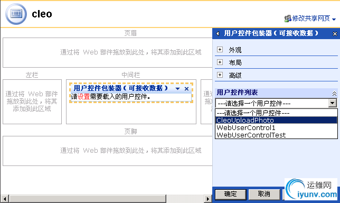Viewport: 340px width, 203px height.
Task: Click the horizontal scrollbar right arrow
Action: pyautogui.click(x=208, y=199)
